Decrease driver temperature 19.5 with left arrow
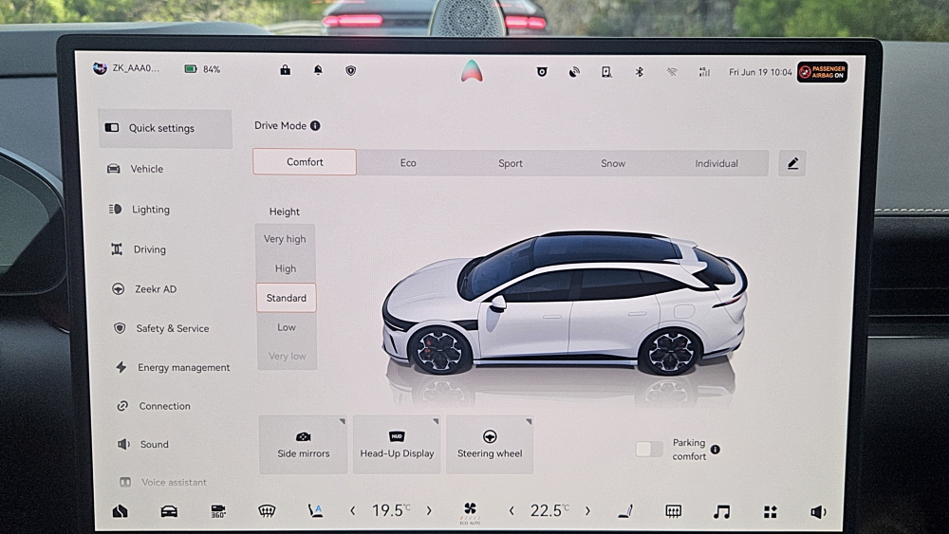949x534 pixels. pyautogui.click(x=353, y=511)
